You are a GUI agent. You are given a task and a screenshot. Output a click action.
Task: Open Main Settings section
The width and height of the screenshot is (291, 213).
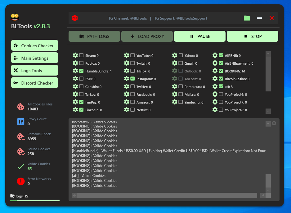click(x=34, y=58)
